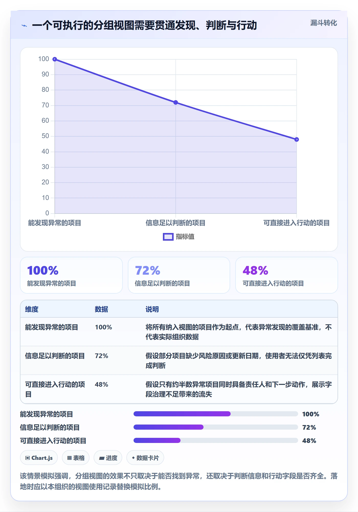Click the footer note starting 该情景模拟强调

179,481
